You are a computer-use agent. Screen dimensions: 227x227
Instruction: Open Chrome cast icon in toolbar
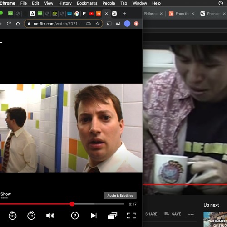(x=109, y=24)
